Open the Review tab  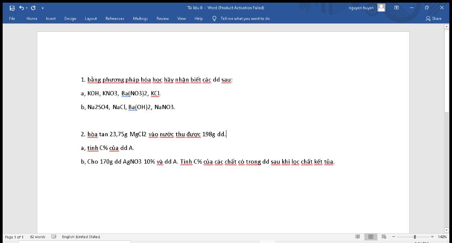tap(162, 19)
